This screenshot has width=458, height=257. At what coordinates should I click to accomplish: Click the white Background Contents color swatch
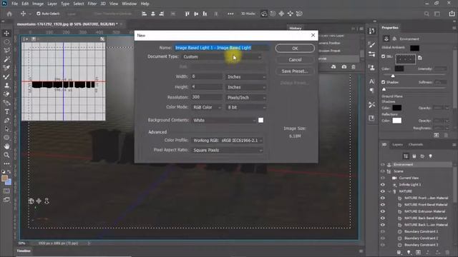[x=260, y=121]
